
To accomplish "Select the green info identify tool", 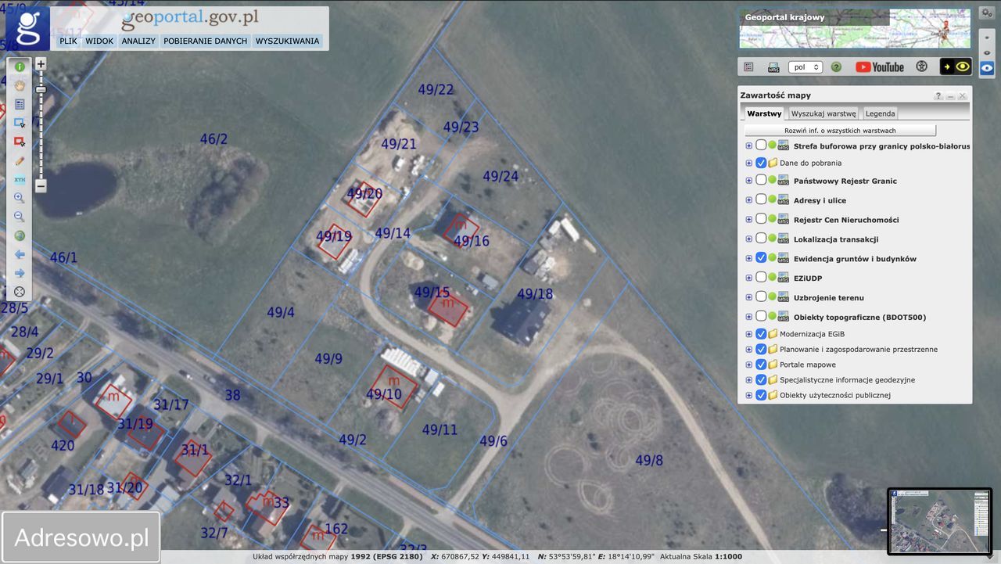I will (x=20, y=67).
